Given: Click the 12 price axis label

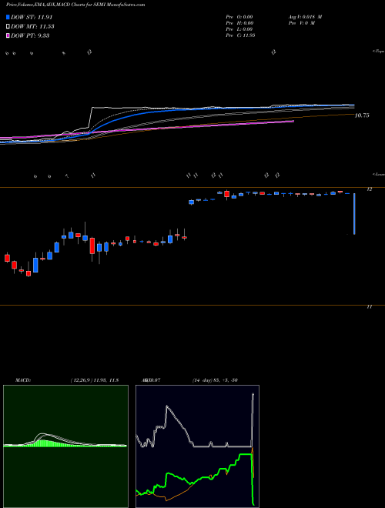Looking at the screenshot, I should 370,189.
